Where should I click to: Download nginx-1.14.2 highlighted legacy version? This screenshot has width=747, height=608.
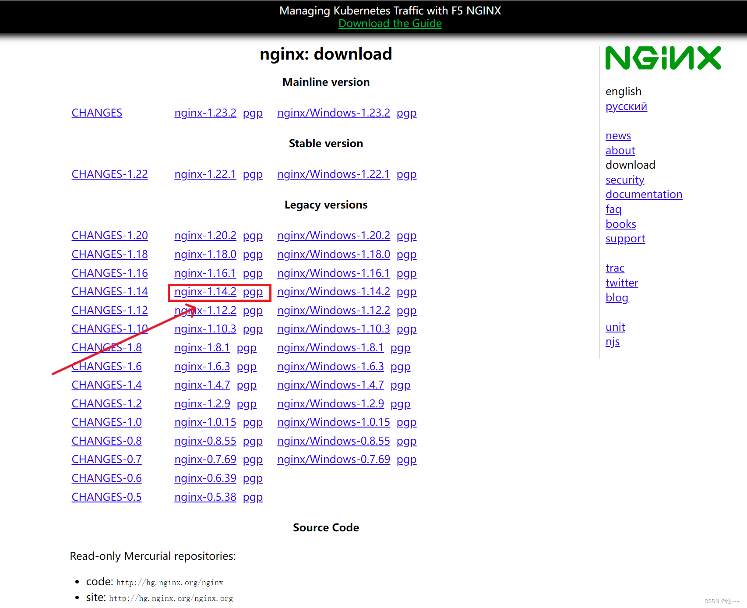(205, 291)
